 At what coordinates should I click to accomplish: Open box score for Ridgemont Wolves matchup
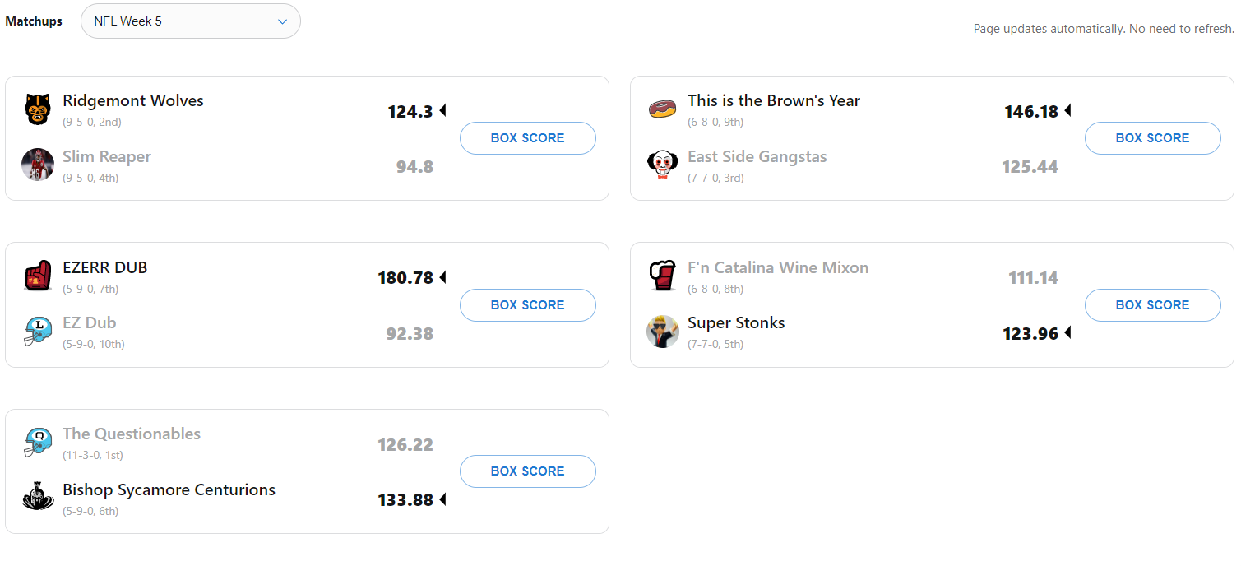pyautogui.click(x=527, y=138)
